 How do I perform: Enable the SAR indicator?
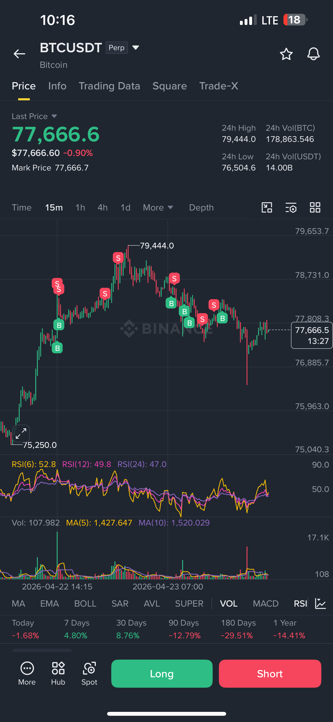(x=120, y=603)
